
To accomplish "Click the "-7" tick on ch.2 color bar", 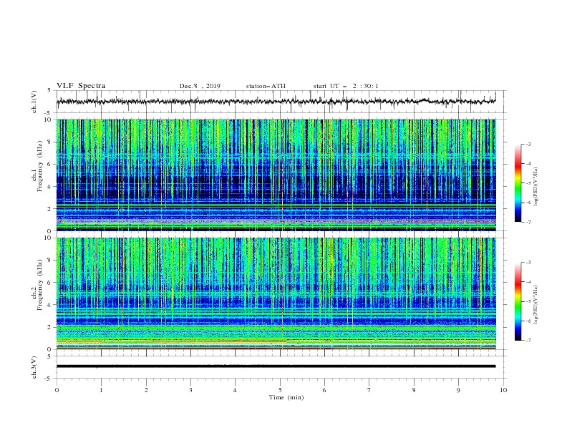I will 528,340.
